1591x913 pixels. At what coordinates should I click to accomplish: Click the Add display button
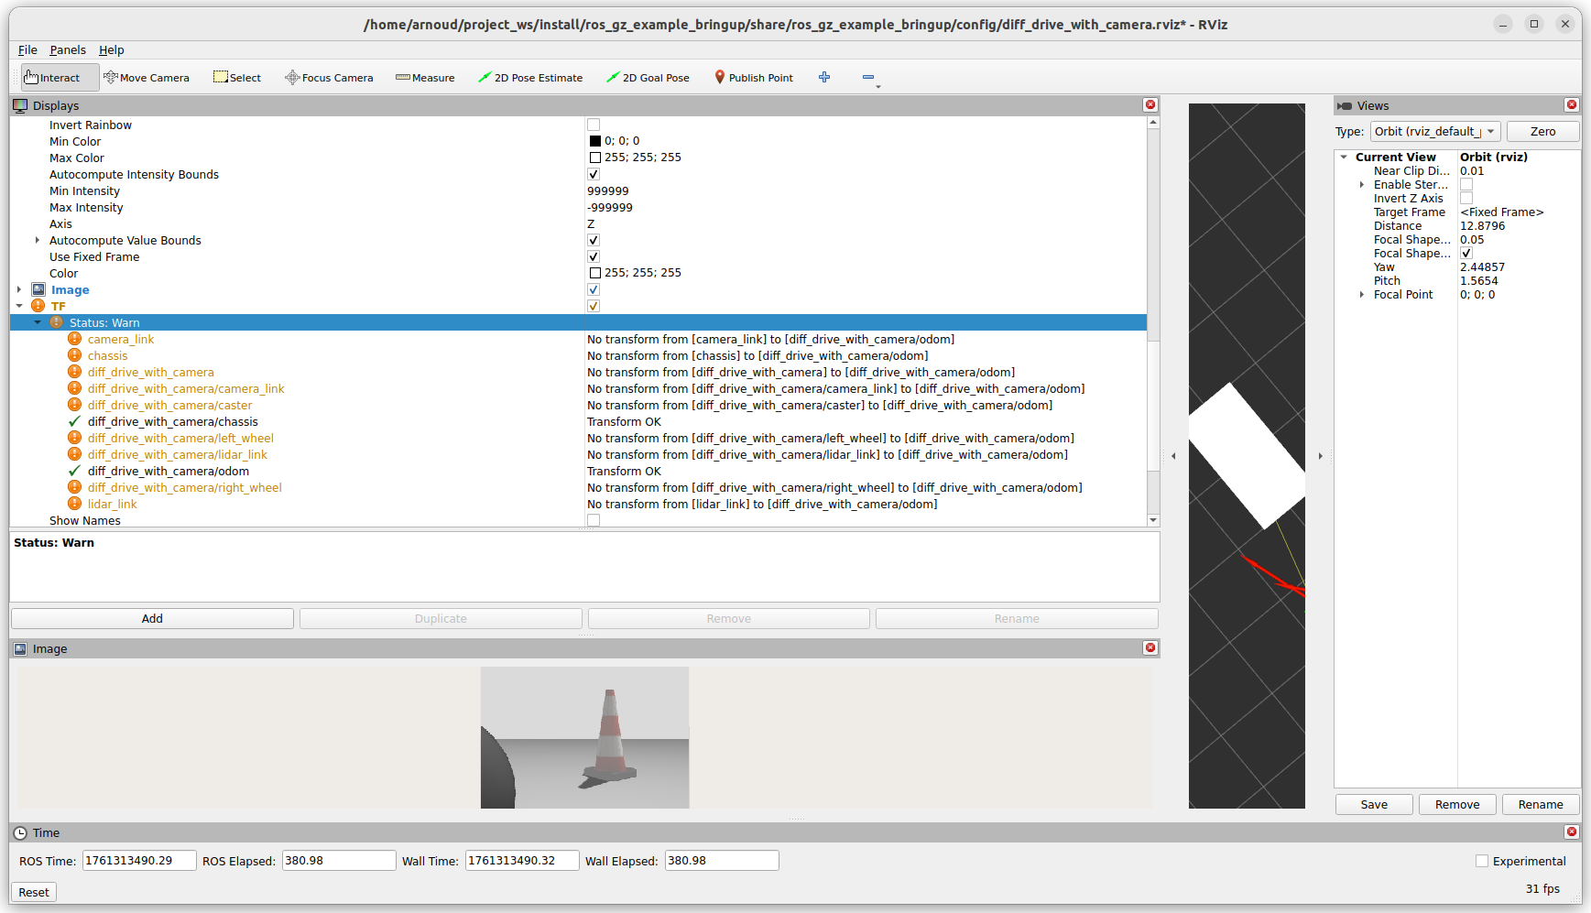152,619
